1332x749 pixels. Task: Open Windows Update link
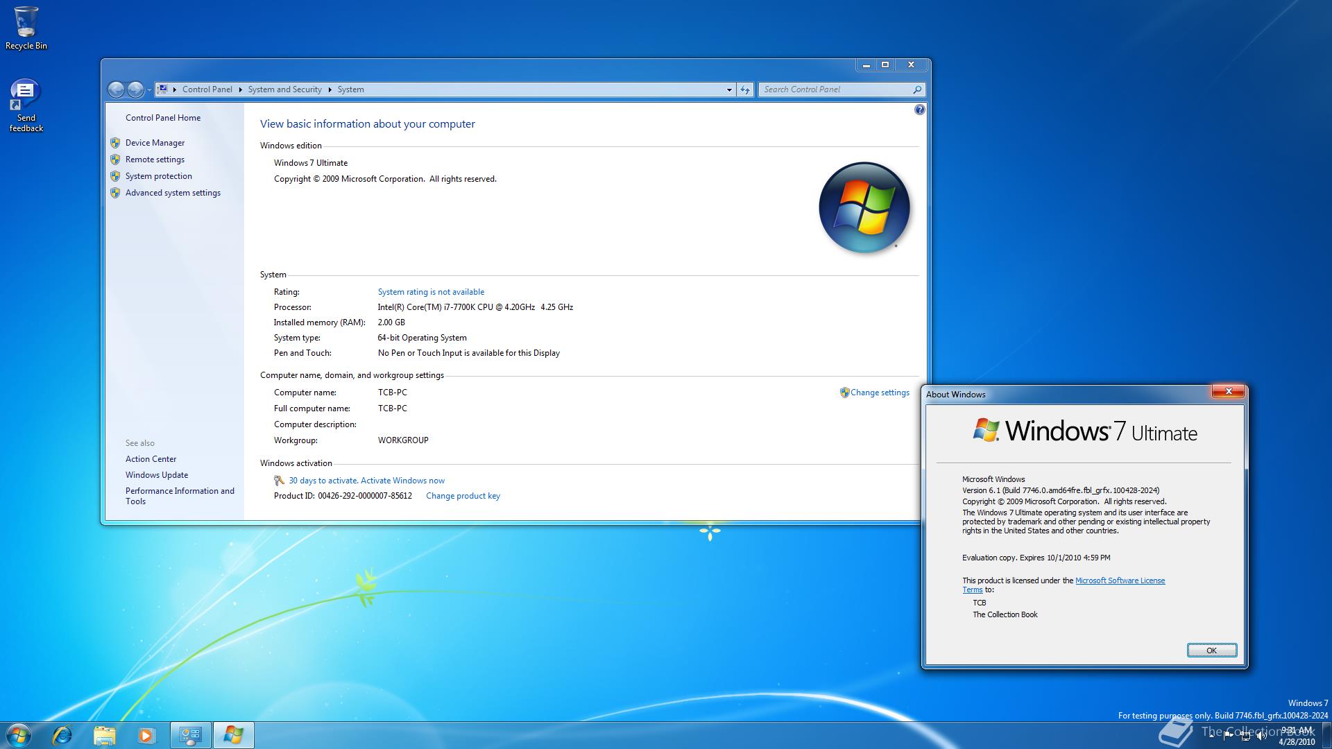[x=156, y=475]
